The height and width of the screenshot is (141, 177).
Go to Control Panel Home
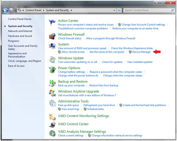point(20,19)
